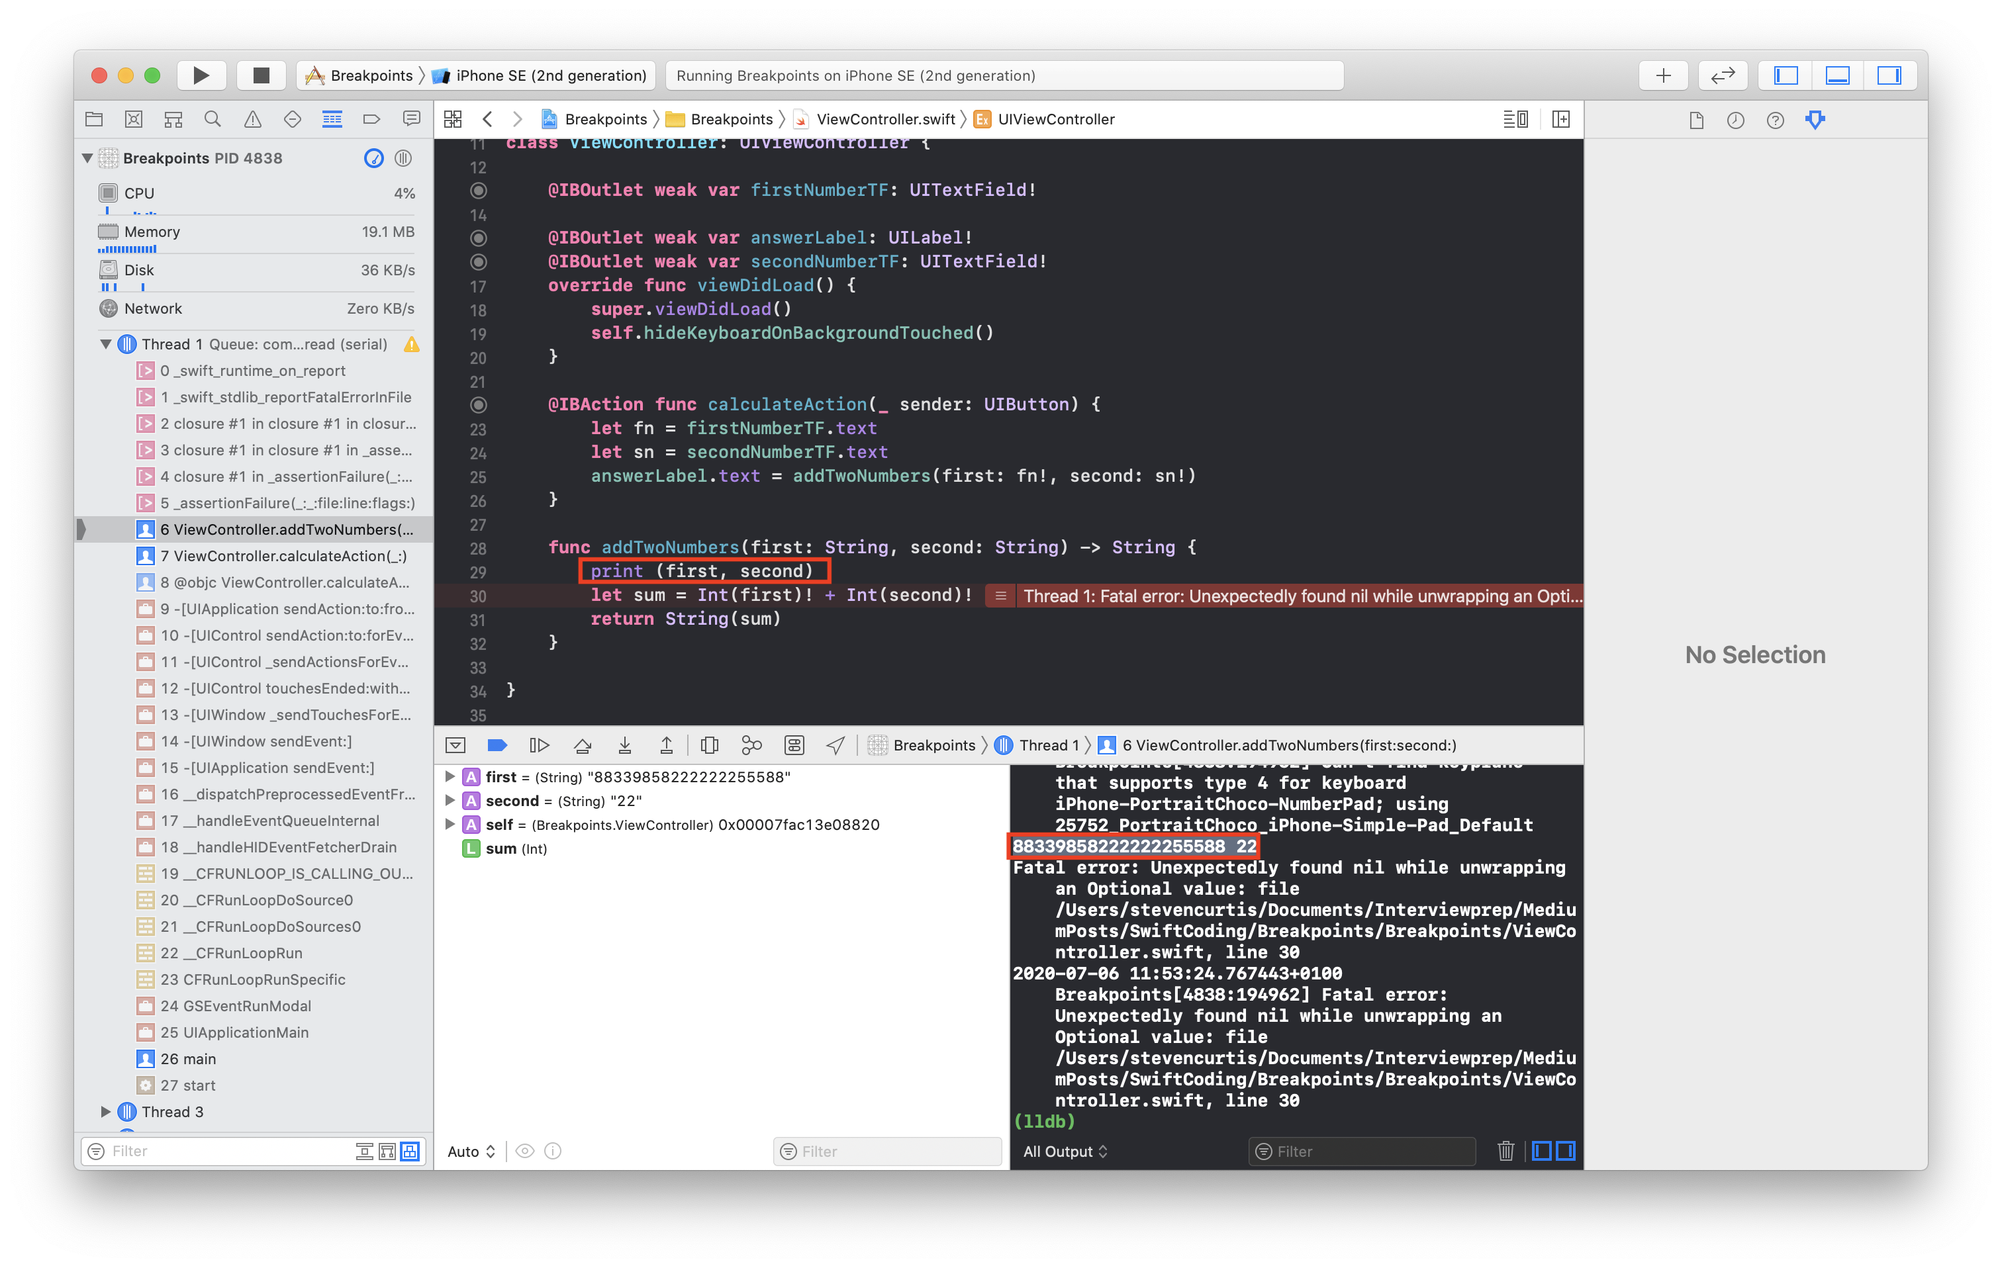The width and height of the screenshot is (2002, 1268).
Task: Show the Source Control navigator
Action: (x=133, y=120)
